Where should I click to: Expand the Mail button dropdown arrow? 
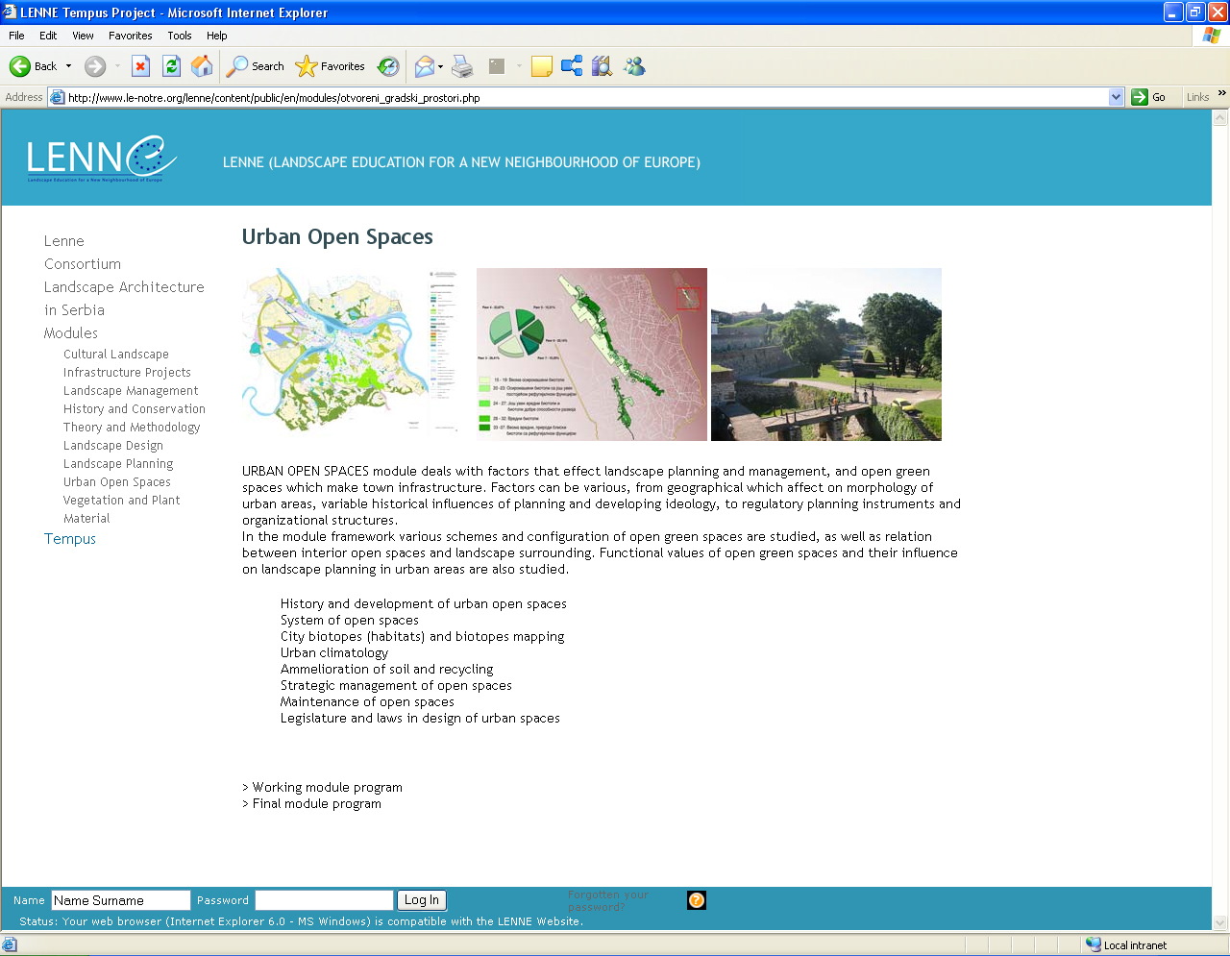point(441,66)
